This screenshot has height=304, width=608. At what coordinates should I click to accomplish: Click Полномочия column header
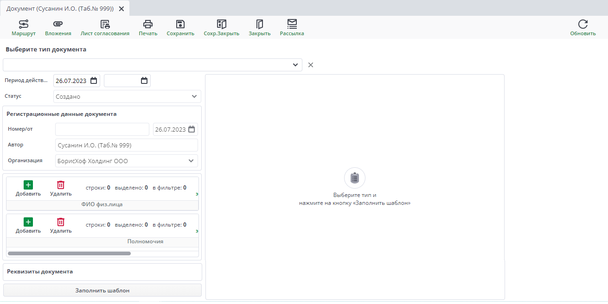tap(145, 241)
